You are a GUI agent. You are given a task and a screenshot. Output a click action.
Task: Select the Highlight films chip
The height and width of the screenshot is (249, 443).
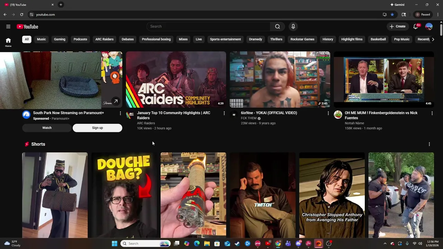coord(352,39)
